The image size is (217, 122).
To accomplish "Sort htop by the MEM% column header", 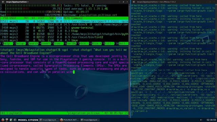I will (x=66, y=18).
